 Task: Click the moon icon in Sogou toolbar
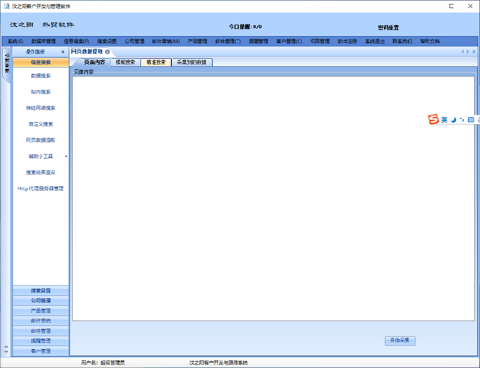[x=454, y=120]
